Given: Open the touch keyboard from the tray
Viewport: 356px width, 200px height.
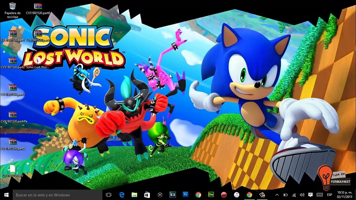Looking at the screenshot, I should pyautogui.click(x=320, y=195).
